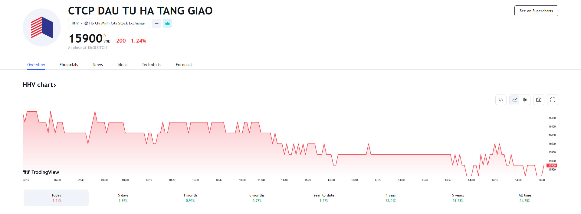Expand the HHV chart link chevron
This screenshot has height=214, width=581.
click(x=55, y=85)
